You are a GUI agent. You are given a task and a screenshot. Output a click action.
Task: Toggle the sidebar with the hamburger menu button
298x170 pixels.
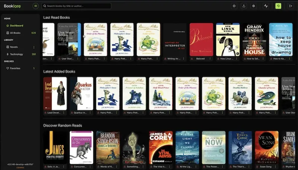[x=35, y=6]
